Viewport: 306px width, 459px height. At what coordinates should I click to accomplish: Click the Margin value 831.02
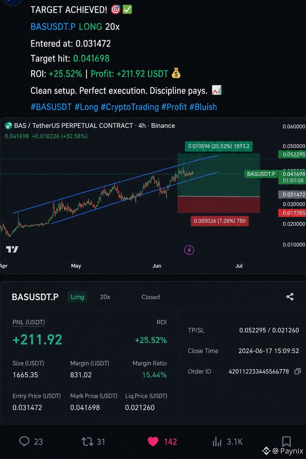pyautogui.click(x=81, y=375)
